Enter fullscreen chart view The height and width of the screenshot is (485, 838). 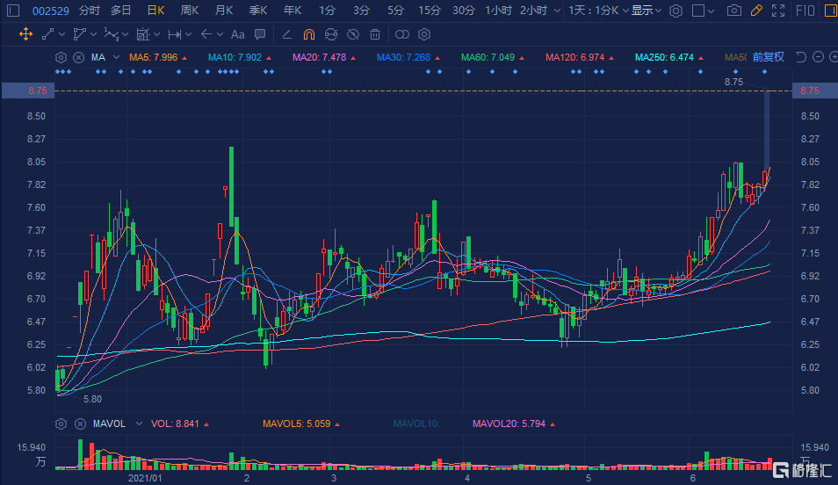[778, 11]
